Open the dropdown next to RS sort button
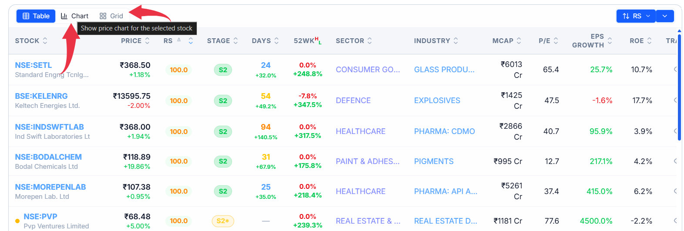This screenshot has height=231, width=684. click(x=665, y=16)
